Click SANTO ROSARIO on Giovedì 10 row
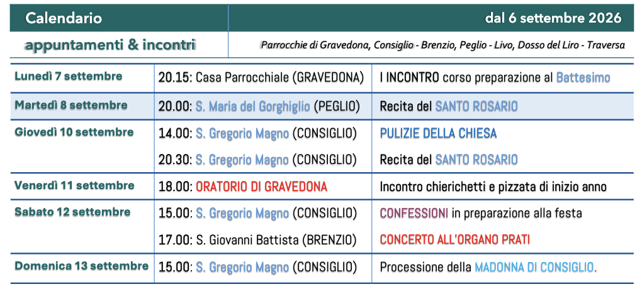The image size is (642, 289). pyautogui.click(x=476, y=160)
